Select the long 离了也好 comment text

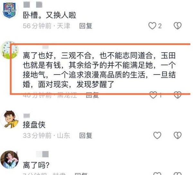tap(99, 70)
